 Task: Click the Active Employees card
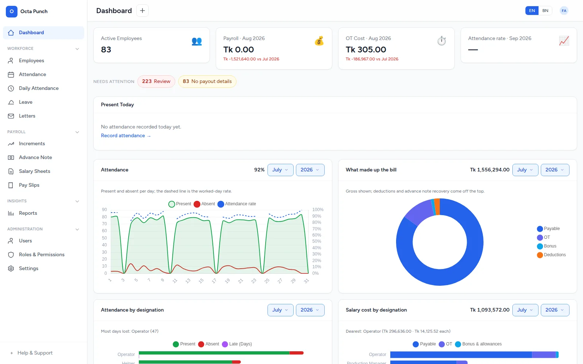click(x=152, y=45)
